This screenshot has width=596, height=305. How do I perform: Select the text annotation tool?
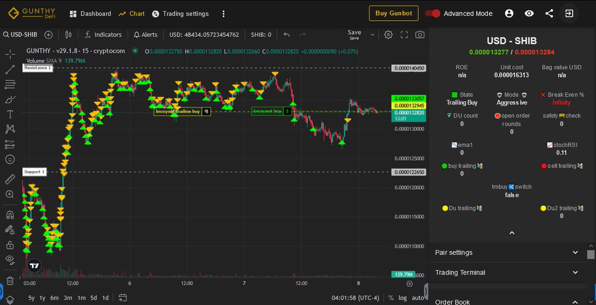[9, 114]
